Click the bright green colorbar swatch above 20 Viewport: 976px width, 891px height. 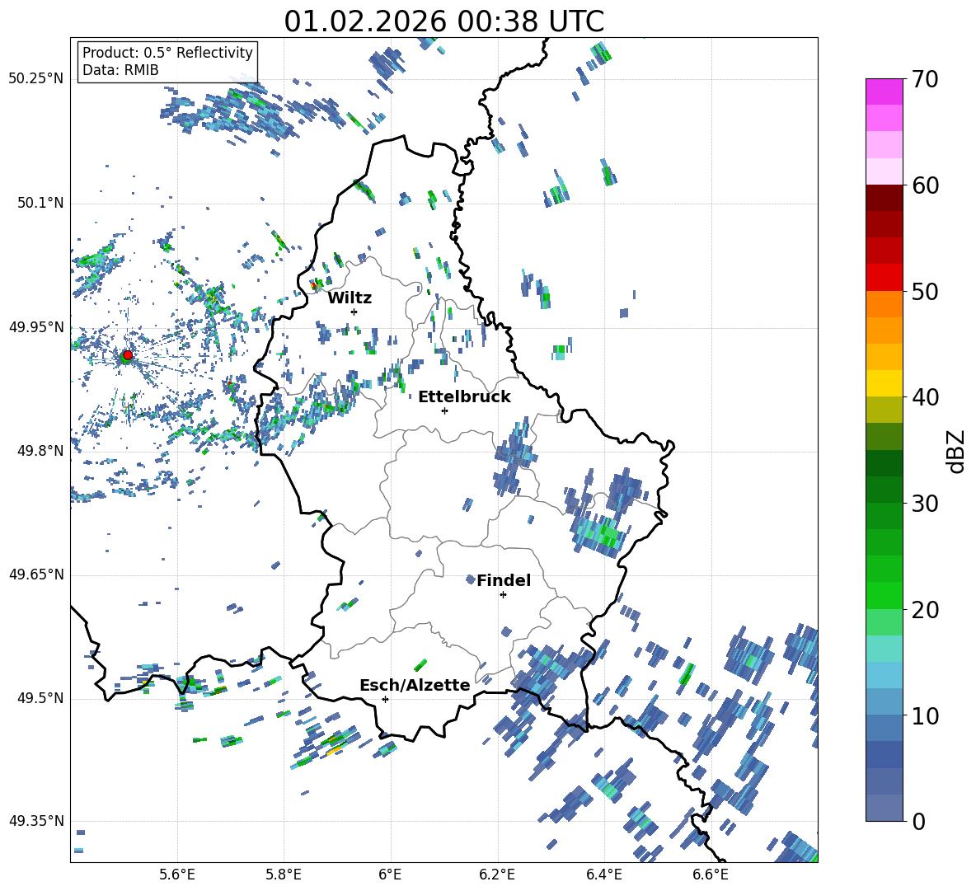(884, 595)
